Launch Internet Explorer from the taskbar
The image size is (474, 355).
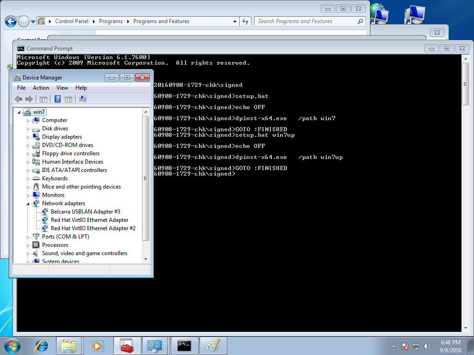pos(41,346)
